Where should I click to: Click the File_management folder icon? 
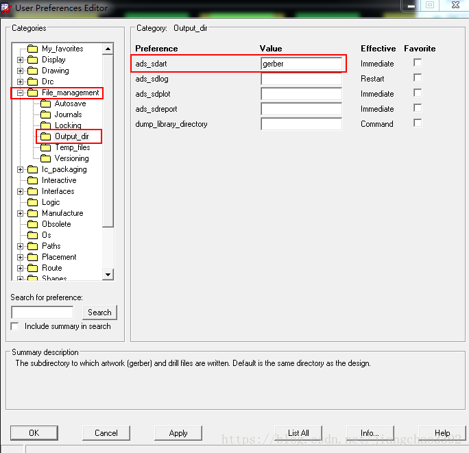[x=33, y=93]
